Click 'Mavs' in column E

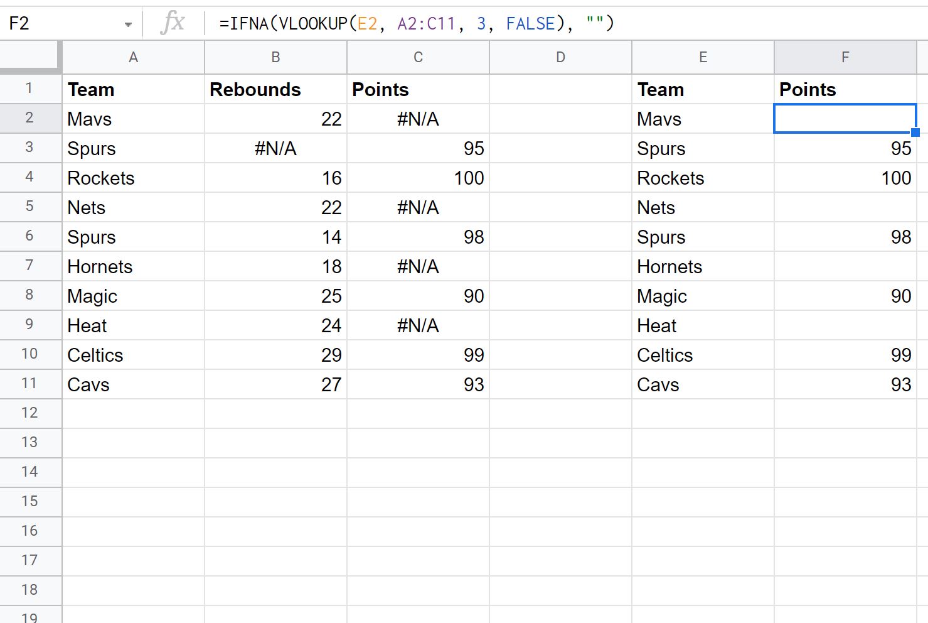point(659,119)
